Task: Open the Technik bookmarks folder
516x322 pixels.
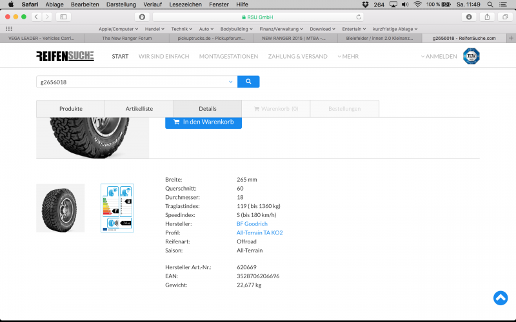Action: pos(182,29)
